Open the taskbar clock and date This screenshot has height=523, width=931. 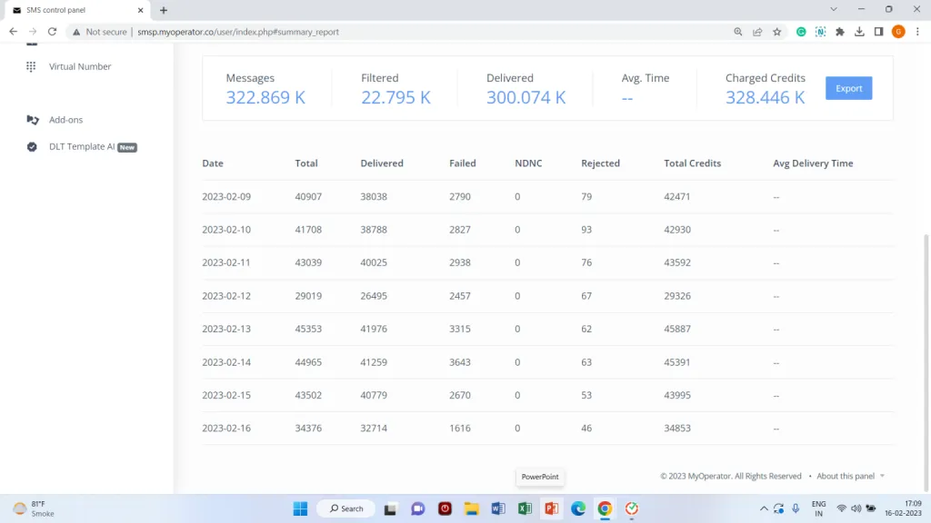903,508
